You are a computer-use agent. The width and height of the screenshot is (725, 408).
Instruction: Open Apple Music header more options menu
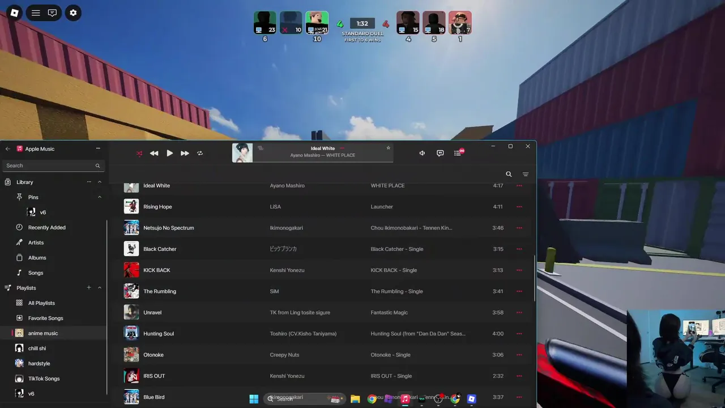(98, 148)
